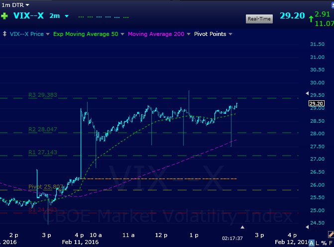Click the left-pointing arrow marker near 29.50

[x=307, y=93]
